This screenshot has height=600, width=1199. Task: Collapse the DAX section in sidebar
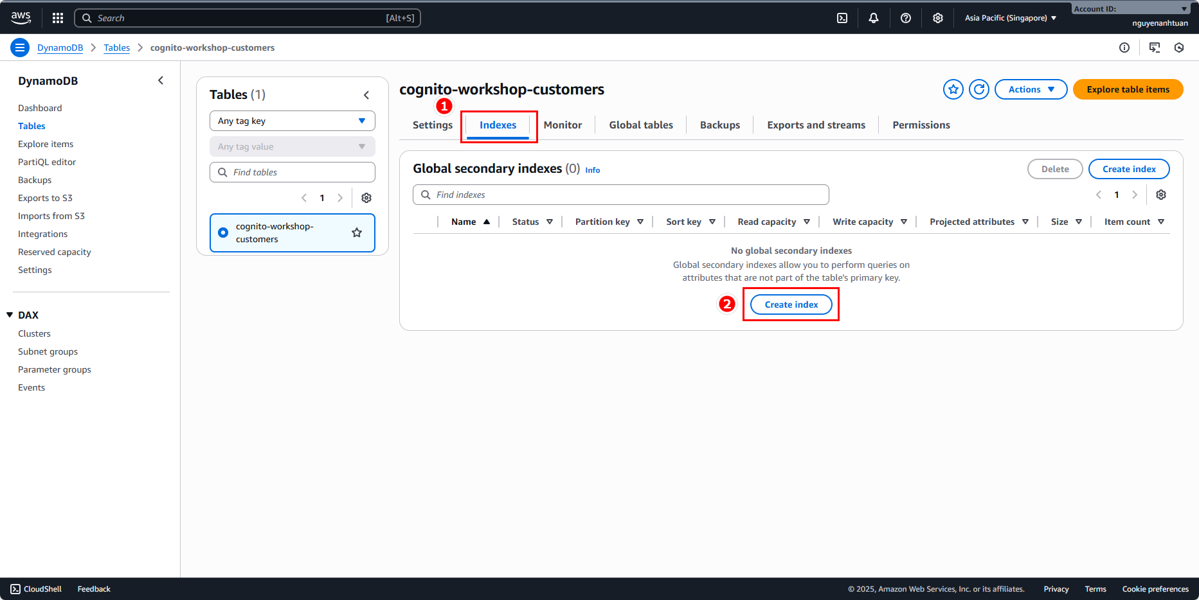pos(10,315)
